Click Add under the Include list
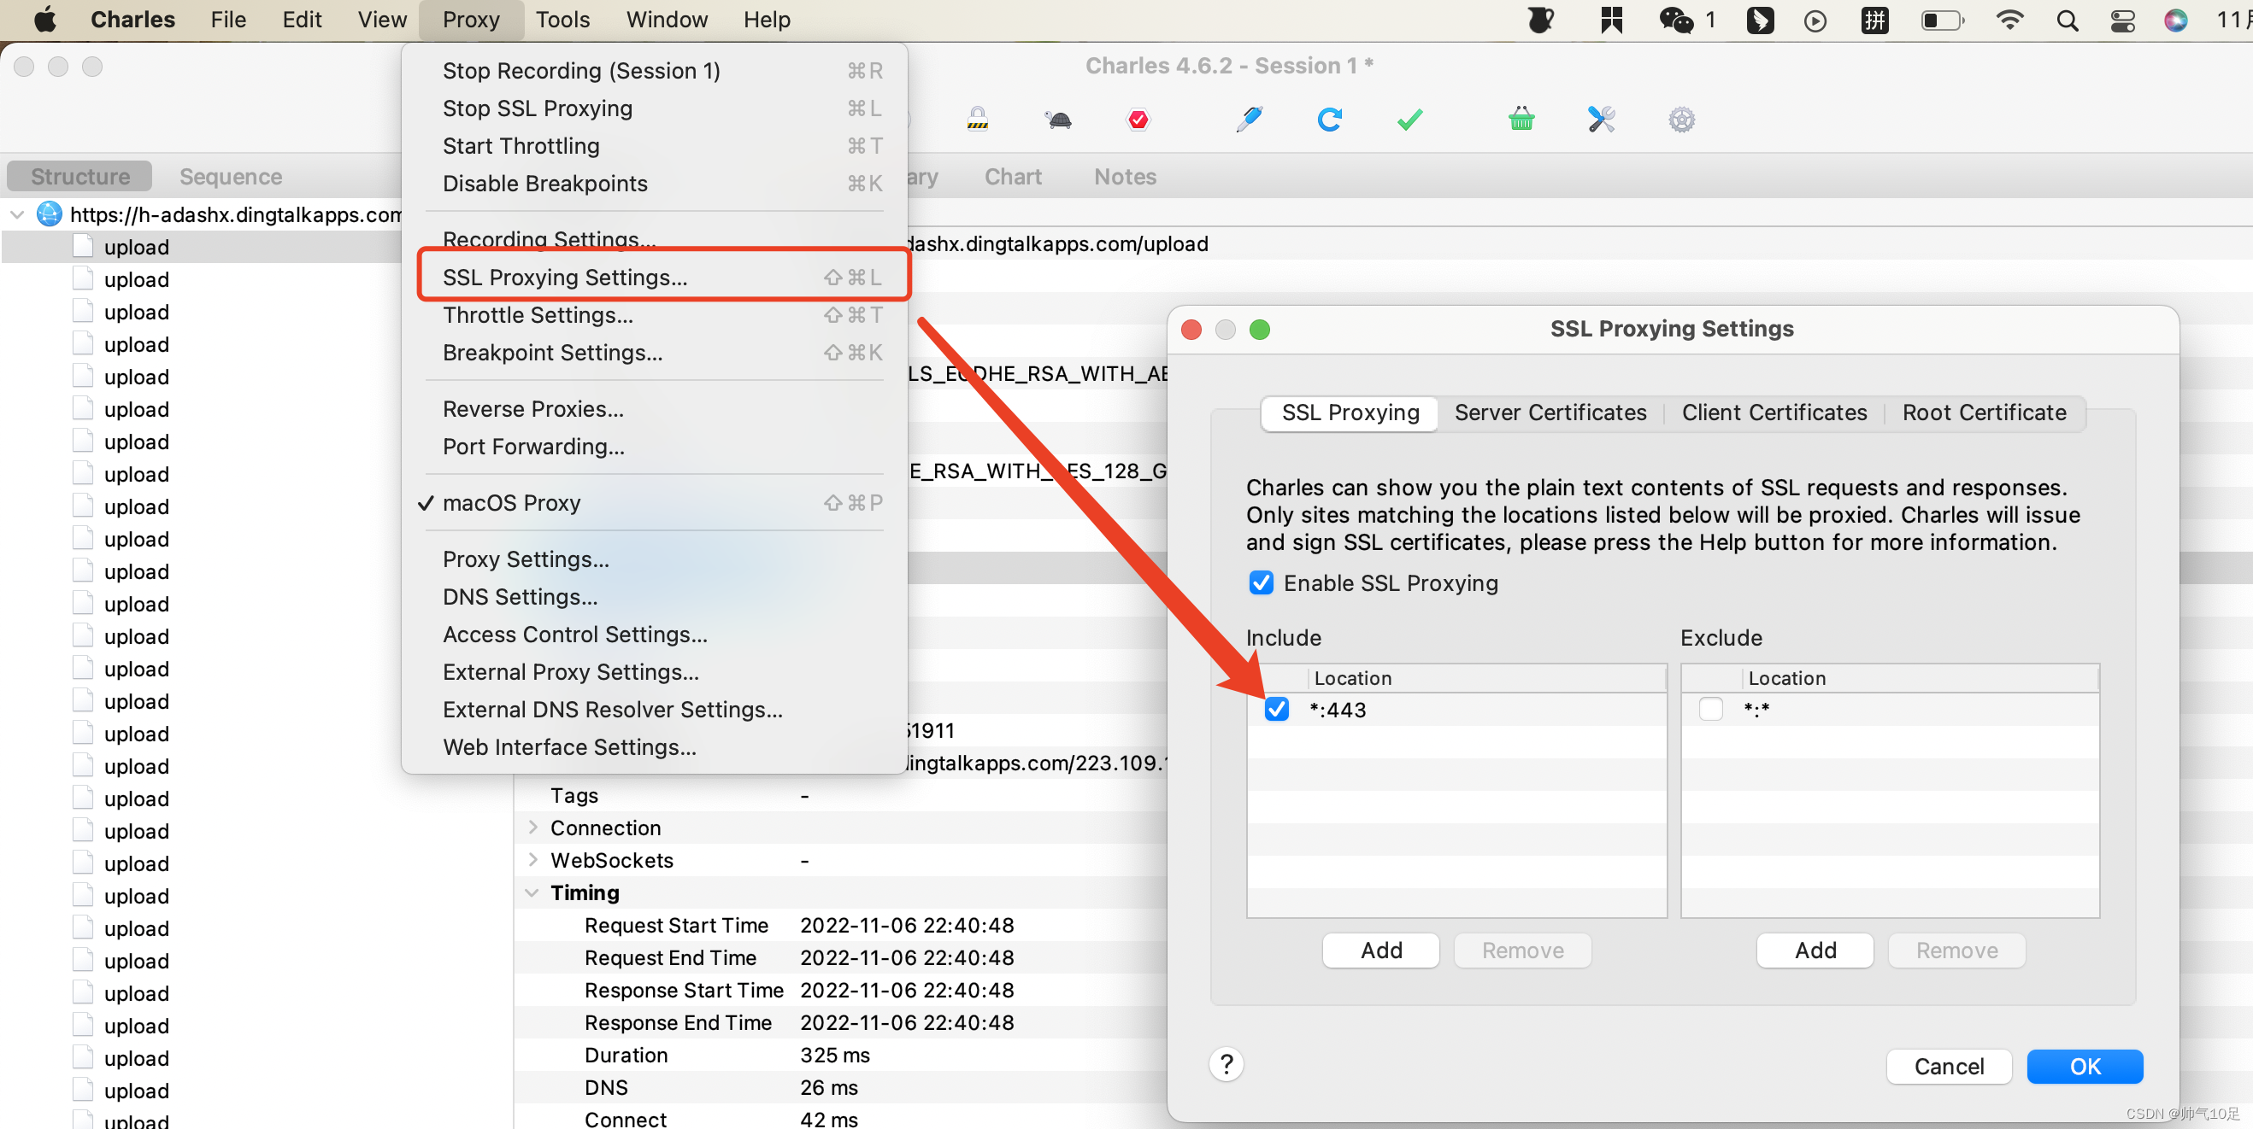The height and width of the screenshot is (1129, 2253). [1380, 950]
